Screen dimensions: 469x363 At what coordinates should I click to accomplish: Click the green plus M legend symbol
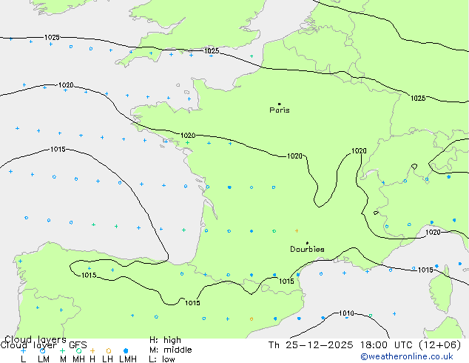[x=62, y=350]
